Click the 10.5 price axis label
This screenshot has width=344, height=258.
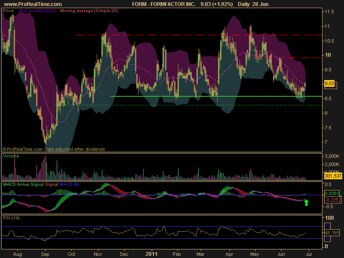329,41
